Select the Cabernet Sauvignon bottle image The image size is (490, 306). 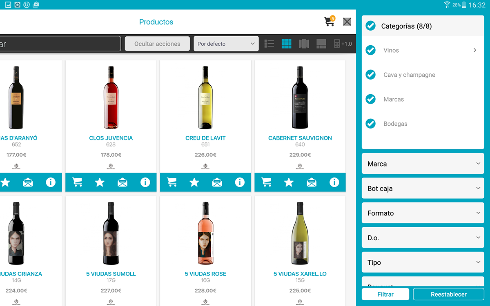click(300, 98)
